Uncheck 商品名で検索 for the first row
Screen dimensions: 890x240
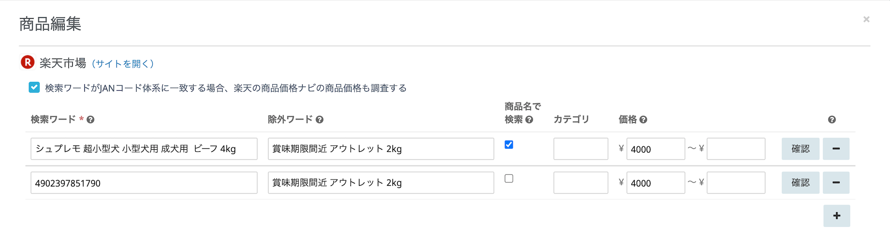coord(509,145)
